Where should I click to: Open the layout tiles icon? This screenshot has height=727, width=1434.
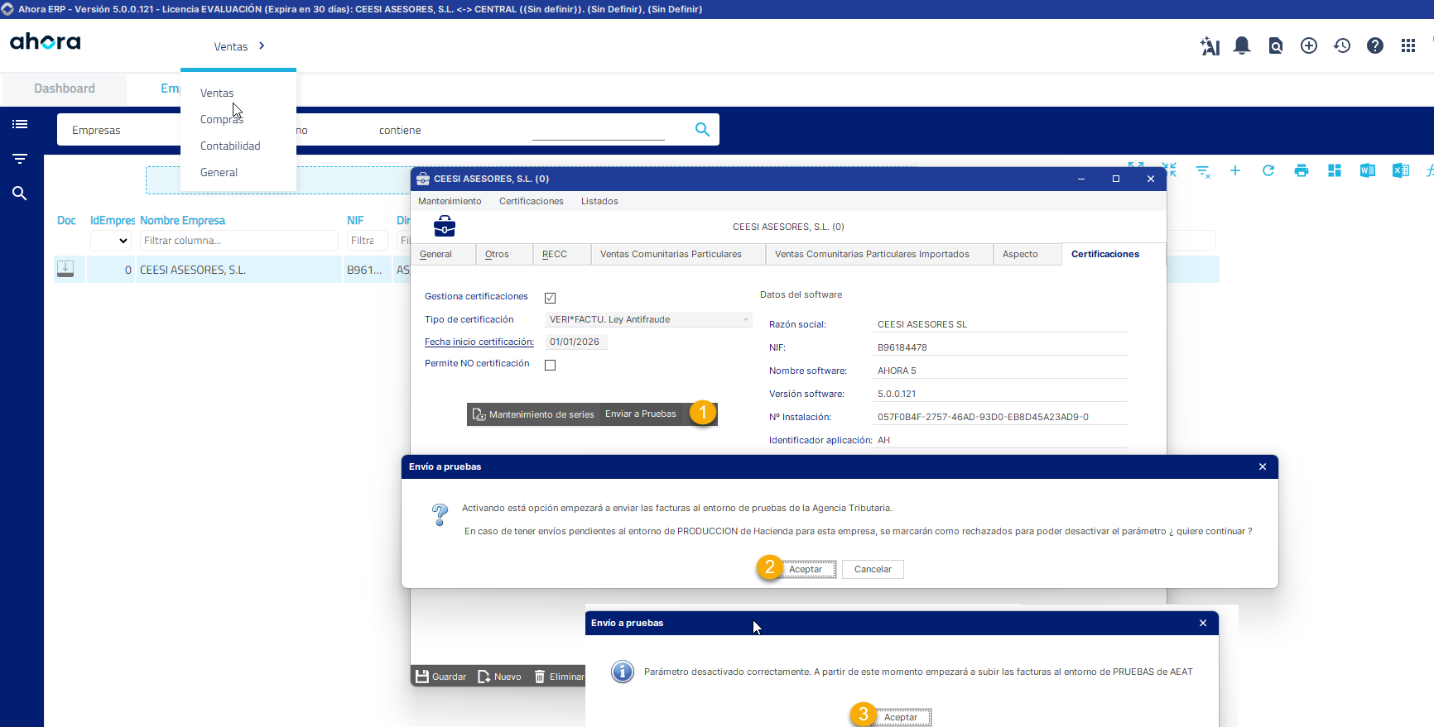click(1335, 170)
